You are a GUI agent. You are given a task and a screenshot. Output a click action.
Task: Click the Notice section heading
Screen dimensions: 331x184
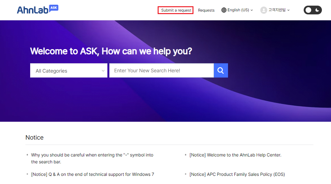pyautogui.click(x=34, y=137)
